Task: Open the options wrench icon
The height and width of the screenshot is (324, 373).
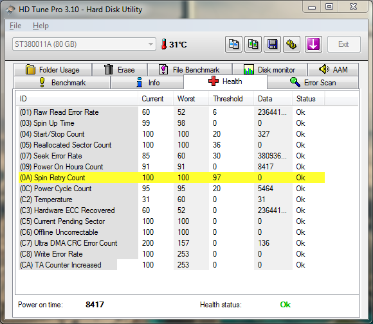Action: [x=291, y=44]
